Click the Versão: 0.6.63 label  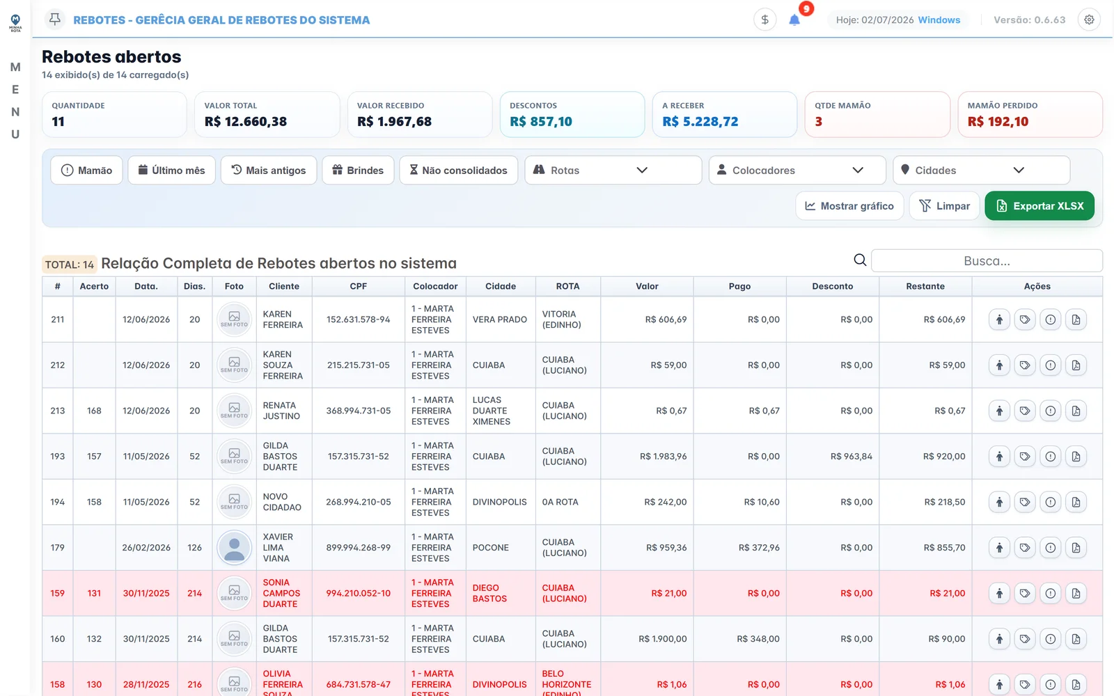(1029, 20)
